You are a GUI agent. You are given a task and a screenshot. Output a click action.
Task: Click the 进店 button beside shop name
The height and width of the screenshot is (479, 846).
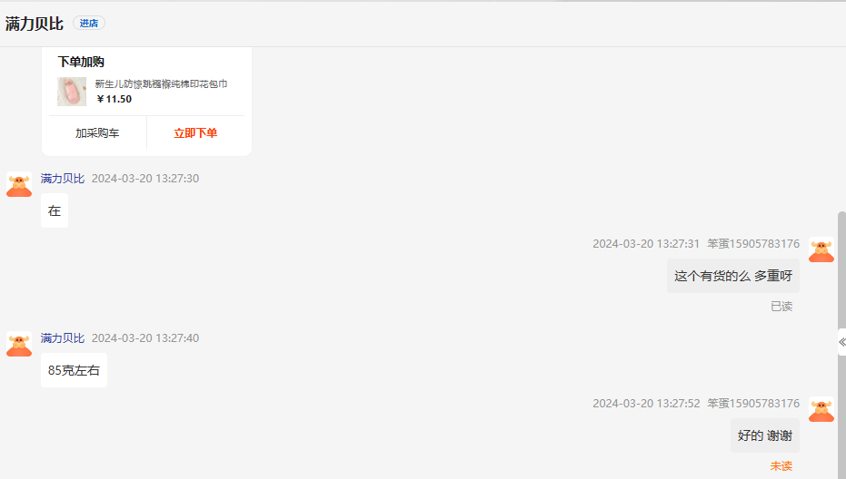[88, 24]
